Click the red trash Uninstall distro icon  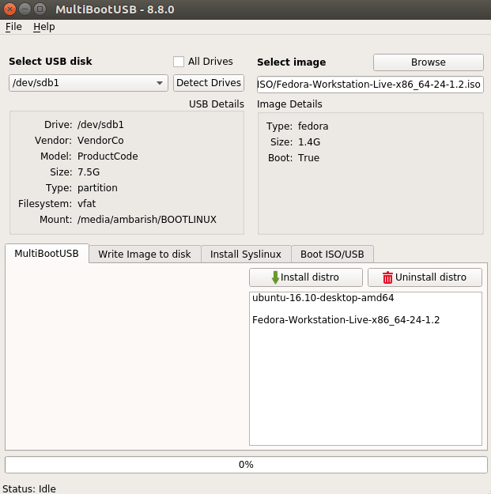pos(387,277)
